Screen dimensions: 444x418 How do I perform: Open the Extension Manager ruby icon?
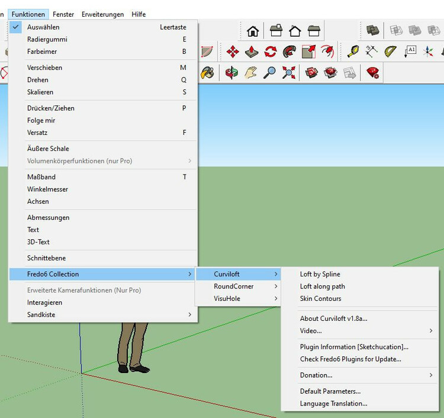(x=372, y=73)
